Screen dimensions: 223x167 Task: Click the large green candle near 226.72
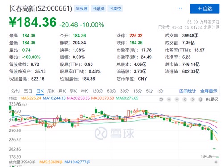(x=211, y=135)
